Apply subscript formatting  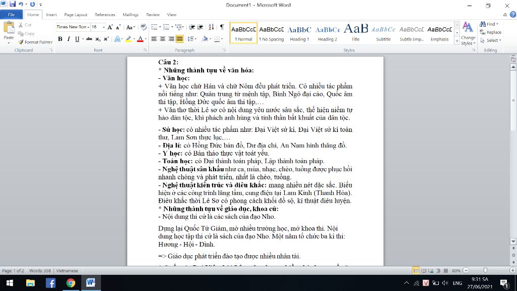(97, 39)
